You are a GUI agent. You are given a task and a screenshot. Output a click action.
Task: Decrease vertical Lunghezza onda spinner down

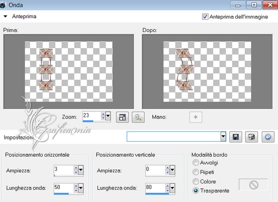coord(168,190)
